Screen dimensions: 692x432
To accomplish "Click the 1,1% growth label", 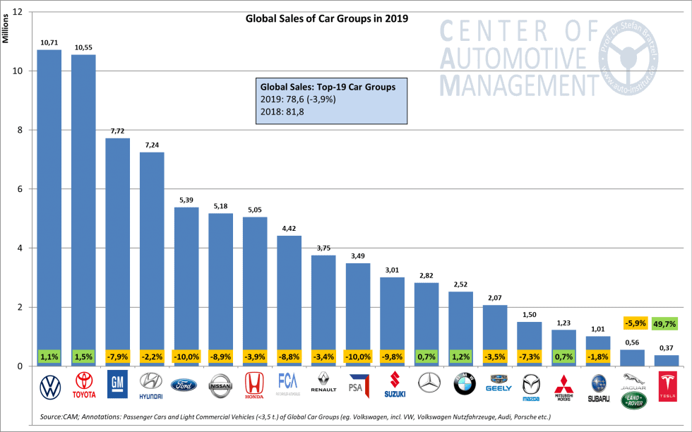I will 49,356.
